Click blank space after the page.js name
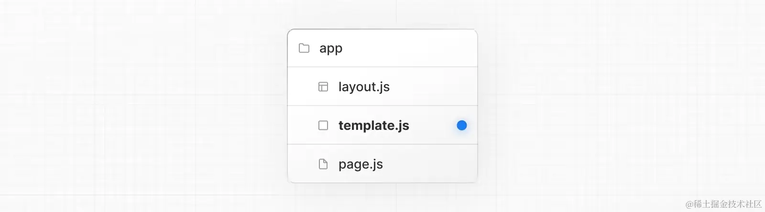The height and width of the screenshot is (212, 765). tap(430, 164)
